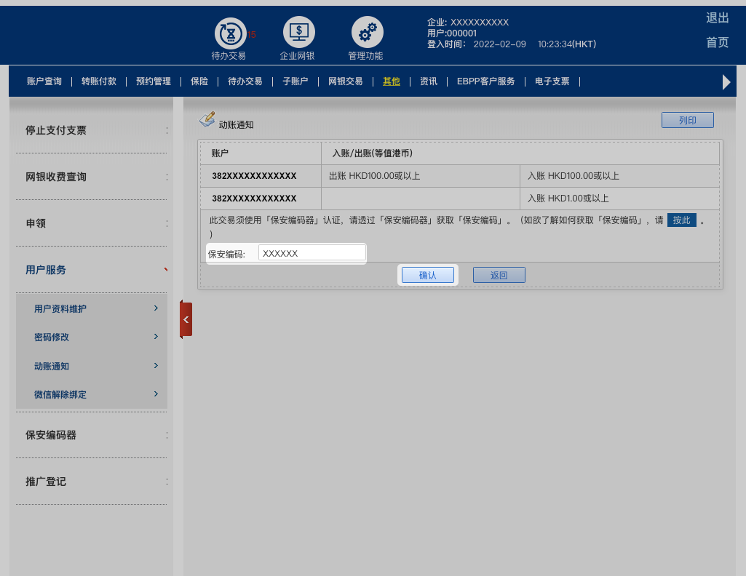Click the 保安编码 input field

[312, 253]
